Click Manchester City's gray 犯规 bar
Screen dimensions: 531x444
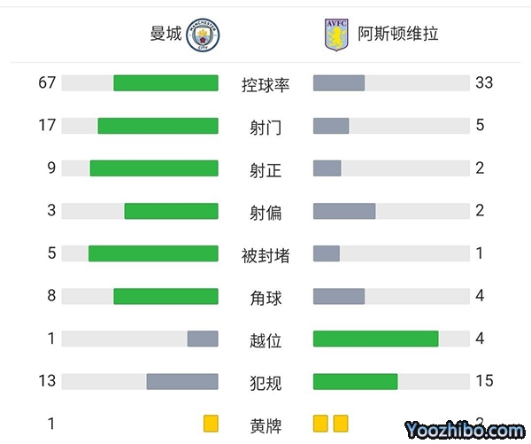click(182, 381)
